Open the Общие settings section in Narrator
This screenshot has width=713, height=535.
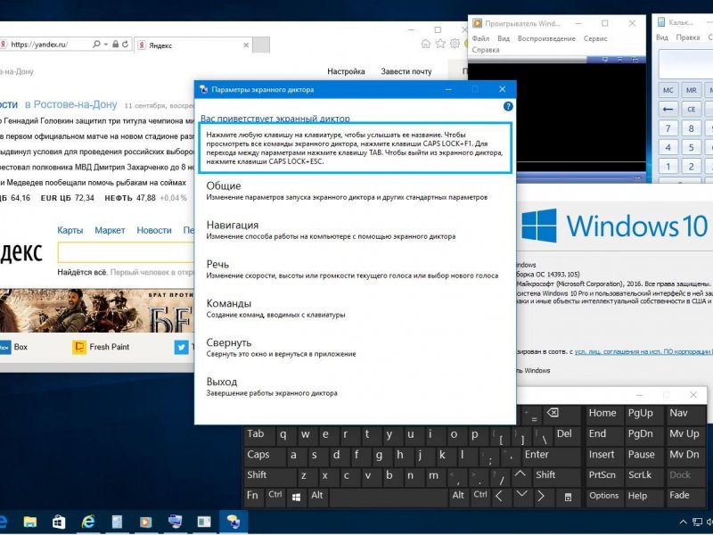pyautogui.click(x=347, y=191)
